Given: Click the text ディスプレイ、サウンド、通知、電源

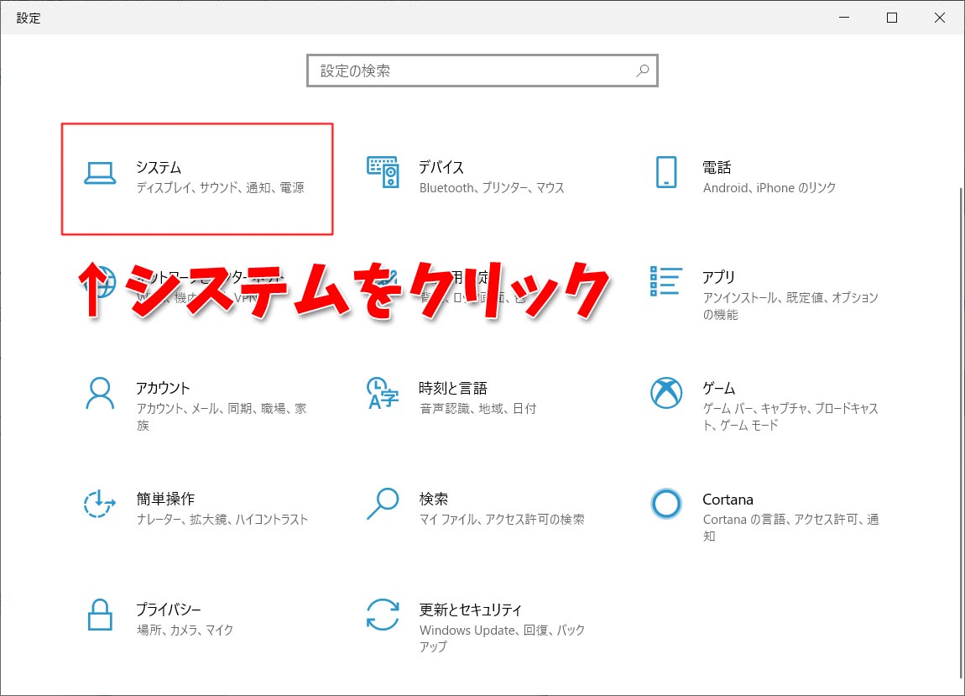Looking at the screenshot, I should (x=221, y=187).
